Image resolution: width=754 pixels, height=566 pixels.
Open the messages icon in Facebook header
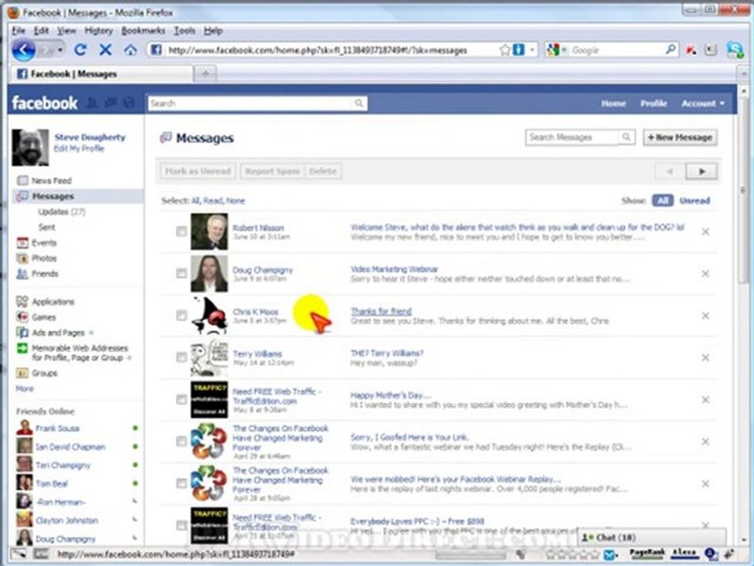point(111,103)
